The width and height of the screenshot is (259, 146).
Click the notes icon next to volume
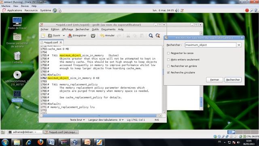point(182,11)
